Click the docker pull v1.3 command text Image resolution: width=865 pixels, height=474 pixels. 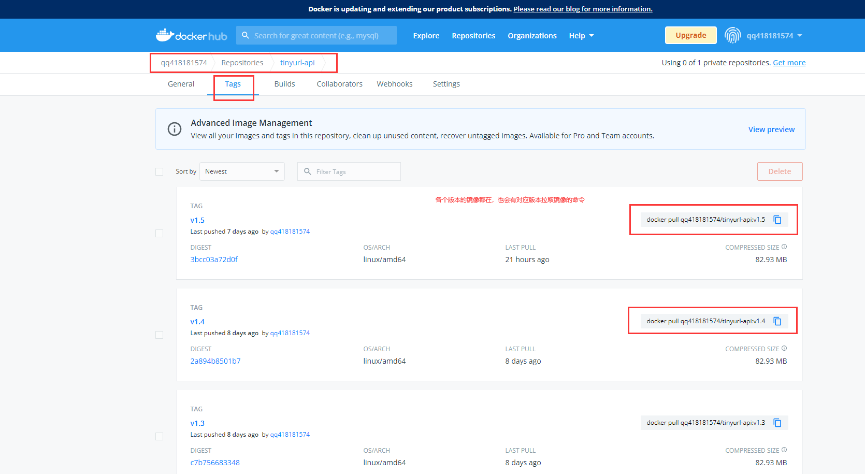pyautogui.click(x=705, y=423)
